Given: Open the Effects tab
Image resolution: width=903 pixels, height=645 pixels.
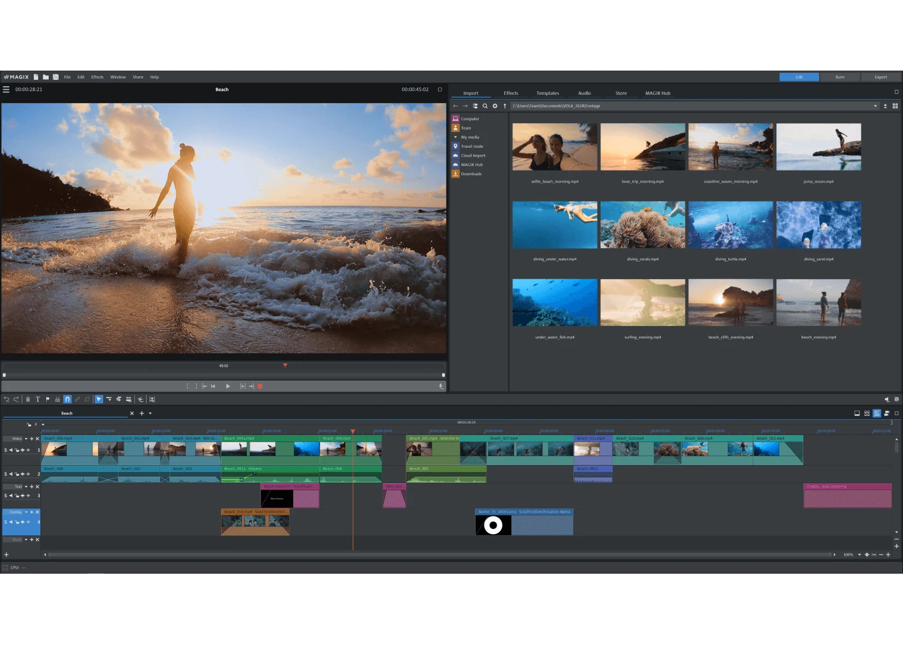Looking at the screenshot, I should coord(511,93).
